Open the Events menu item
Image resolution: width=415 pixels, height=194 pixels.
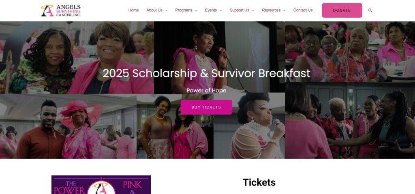[211, 10]
